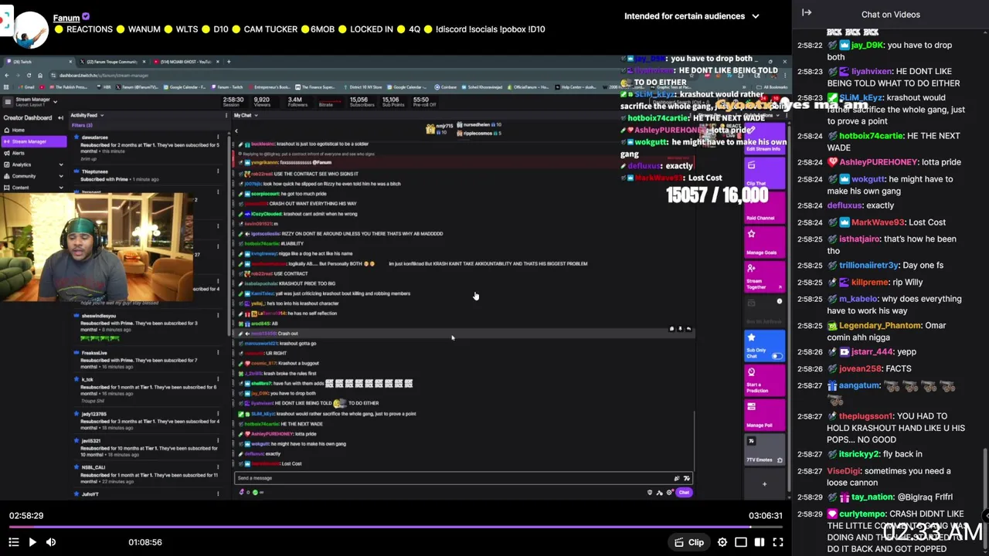Play the paused video

tap(32, 542)
